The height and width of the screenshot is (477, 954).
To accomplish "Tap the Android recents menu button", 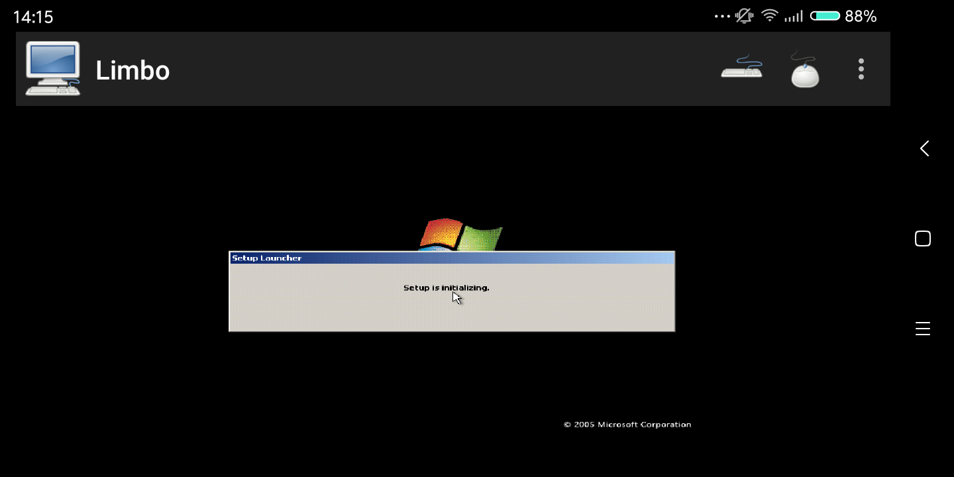I will click(923, 329).
